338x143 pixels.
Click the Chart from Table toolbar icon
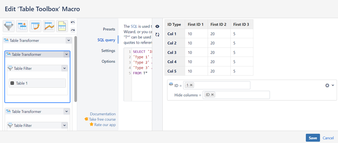[x=49, y=25]
